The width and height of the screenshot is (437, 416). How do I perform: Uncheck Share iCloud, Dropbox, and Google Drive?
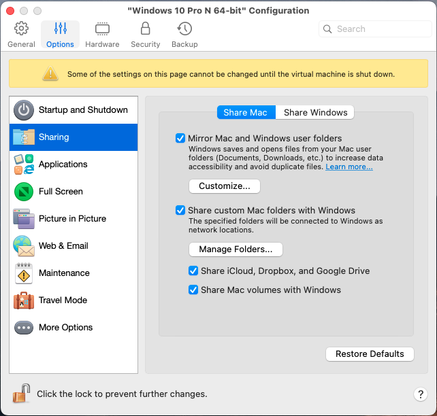pyautogui.click(x=193, y=271)
